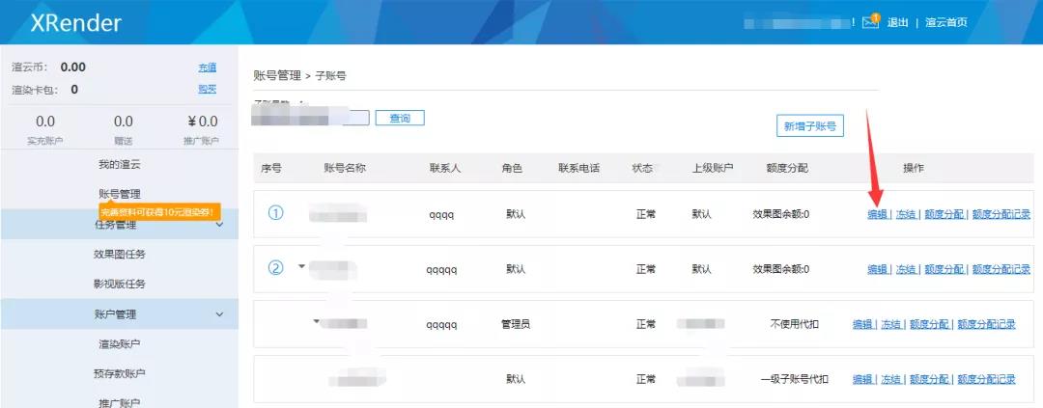The image size is (1043, 408).
Task: Click 冻结 link in the second row
Action: tap(905, 269)
